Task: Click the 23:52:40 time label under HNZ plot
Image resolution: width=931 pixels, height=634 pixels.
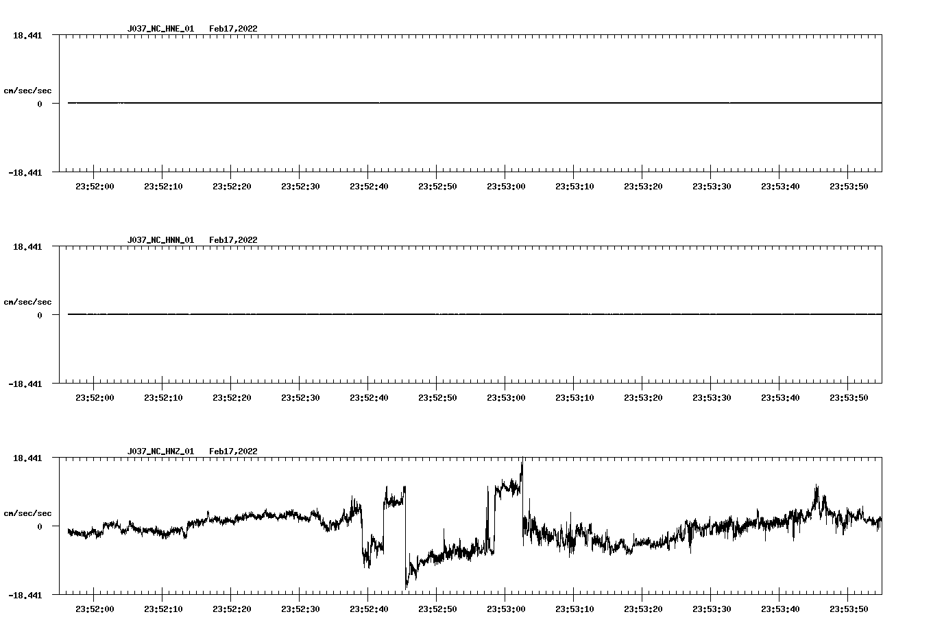Action: [369, 609]
